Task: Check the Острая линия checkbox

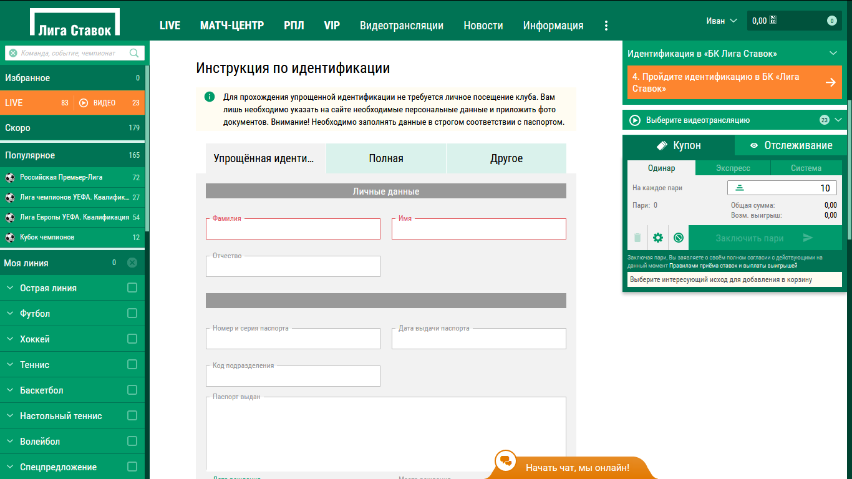Action: [132, 288]
